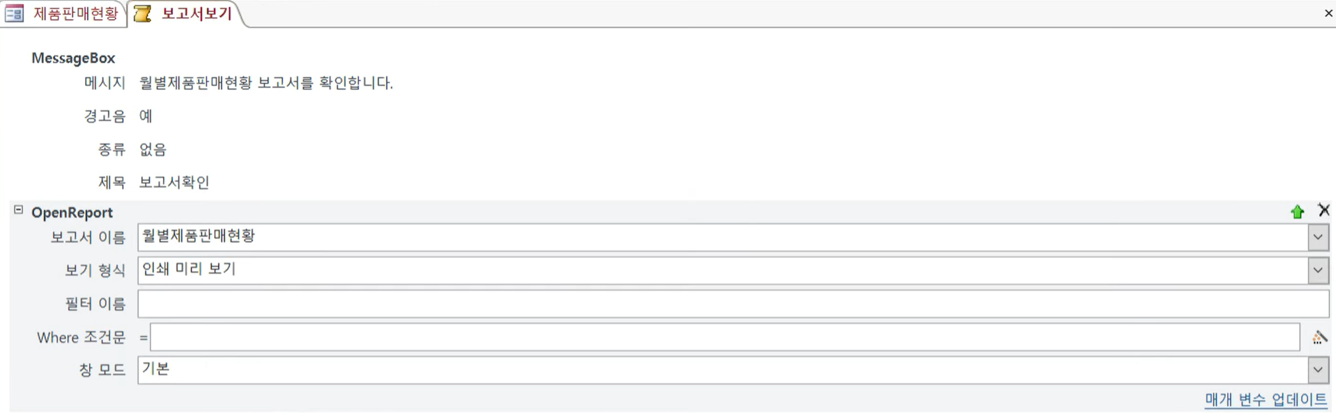
Task: Delete the OpenReport action with X icon
Action: tap(1324, 210)
